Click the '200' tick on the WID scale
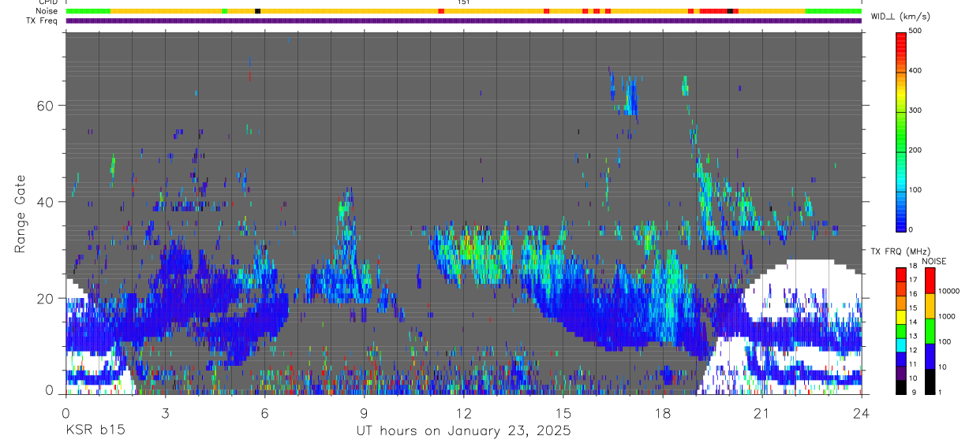This screenshot has height=447, width=969. point(915,150)
